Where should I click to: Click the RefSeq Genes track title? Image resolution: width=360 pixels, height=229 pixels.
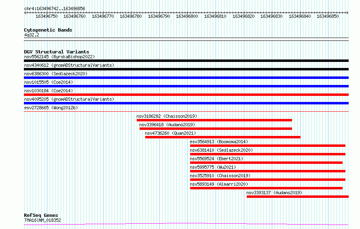click(x=41, y=215)
